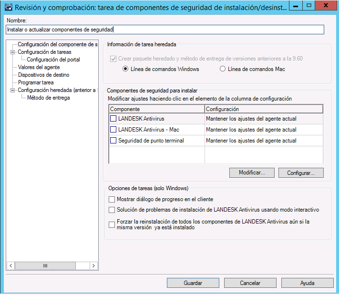Open Programar tarea in the sidebar
This screenshot has height=295, width=339.
pyautogui.click(x=36, y=83)
